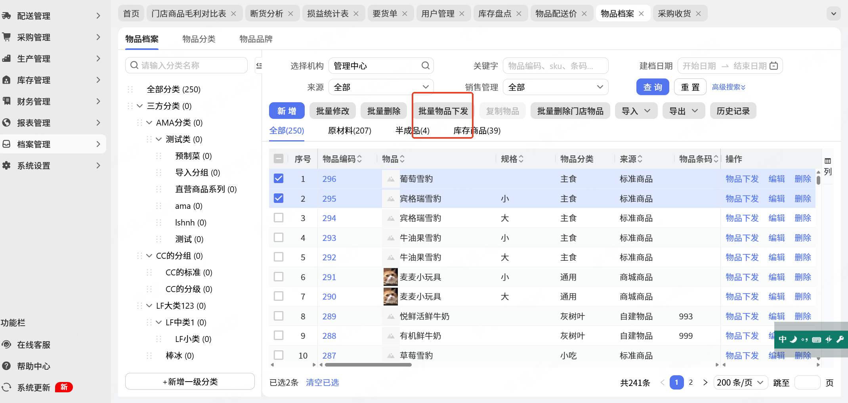Open the 来源 dropdown
Image resolution: width=848 pixels, height=403 pixels.
click(x=381, y=87)
